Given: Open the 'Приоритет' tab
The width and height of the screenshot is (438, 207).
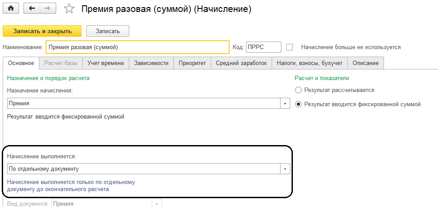Looking at the screenshot, I should (192, 63).
